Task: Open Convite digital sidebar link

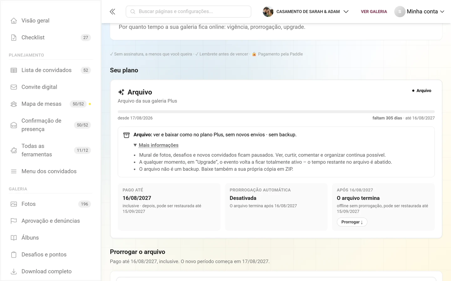Action: (x=50, y=87)
